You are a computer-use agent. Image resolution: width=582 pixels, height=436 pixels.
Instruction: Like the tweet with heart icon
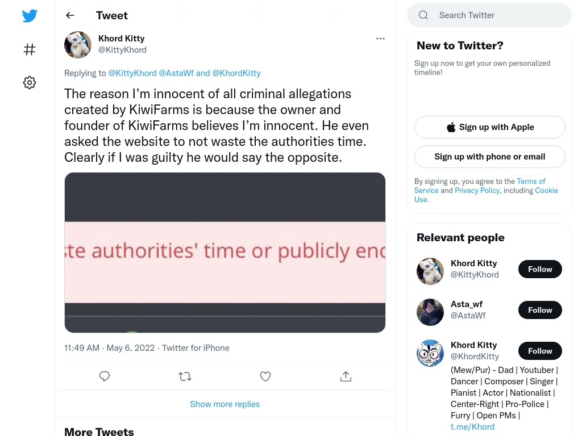coord(265,376)
